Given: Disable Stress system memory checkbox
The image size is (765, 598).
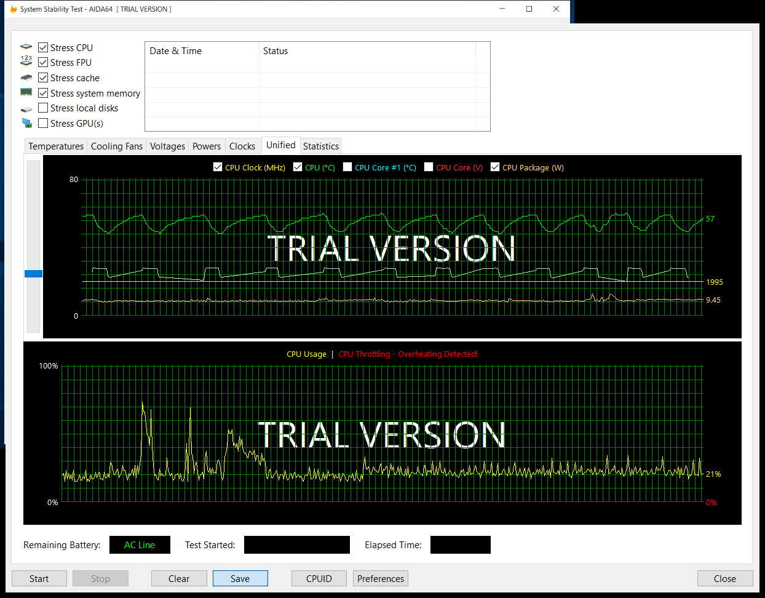Looking at the screenshot, I should click(43, 93).
